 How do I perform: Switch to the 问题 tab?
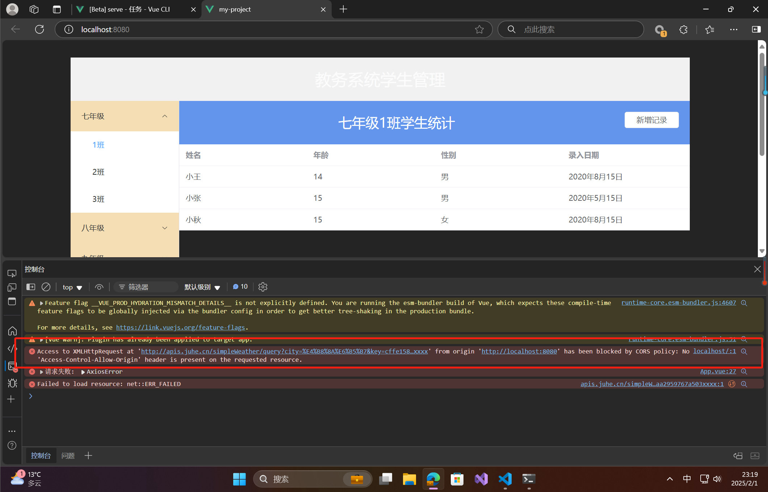coord(68,455)
